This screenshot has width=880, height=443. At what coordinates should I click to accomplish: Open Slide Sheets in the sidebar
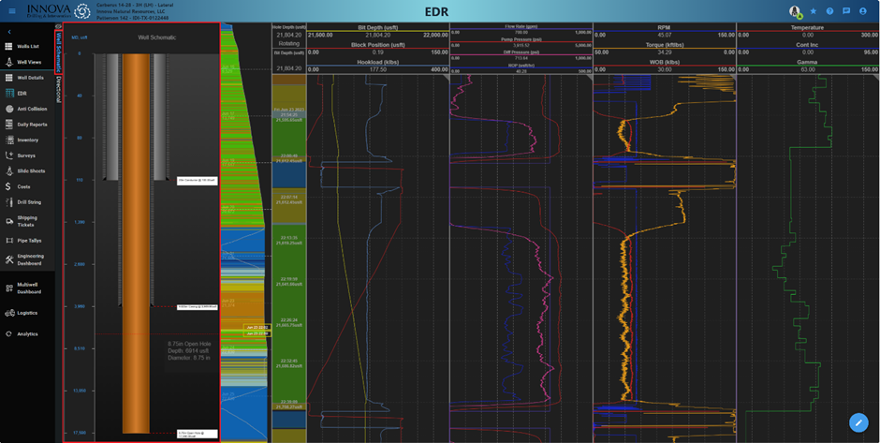[31, 171]
